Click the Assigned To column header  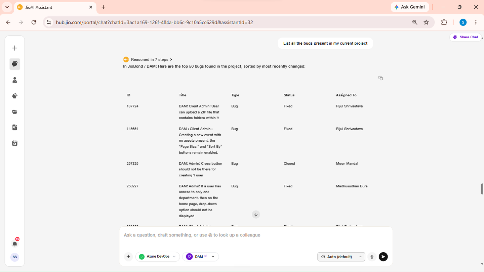[x=346, y=95]
